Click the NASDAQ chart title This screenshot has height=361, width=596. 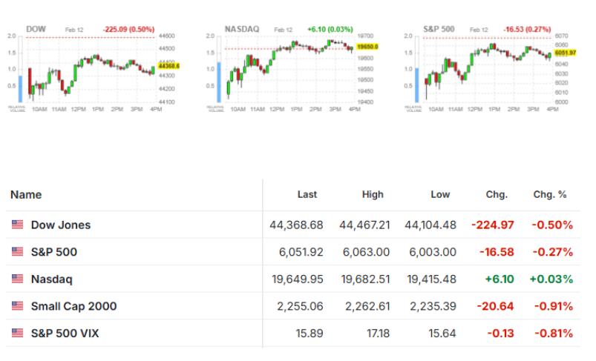click(242, 29)
